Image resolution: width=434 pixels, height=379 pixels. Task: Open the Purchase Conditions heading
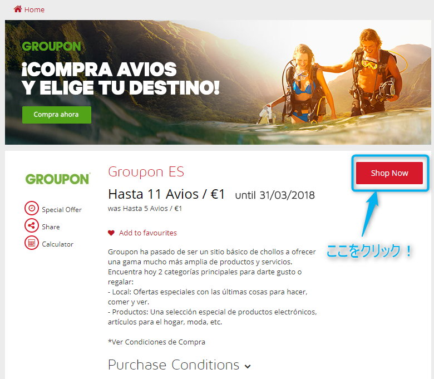(x=174, y=365)
